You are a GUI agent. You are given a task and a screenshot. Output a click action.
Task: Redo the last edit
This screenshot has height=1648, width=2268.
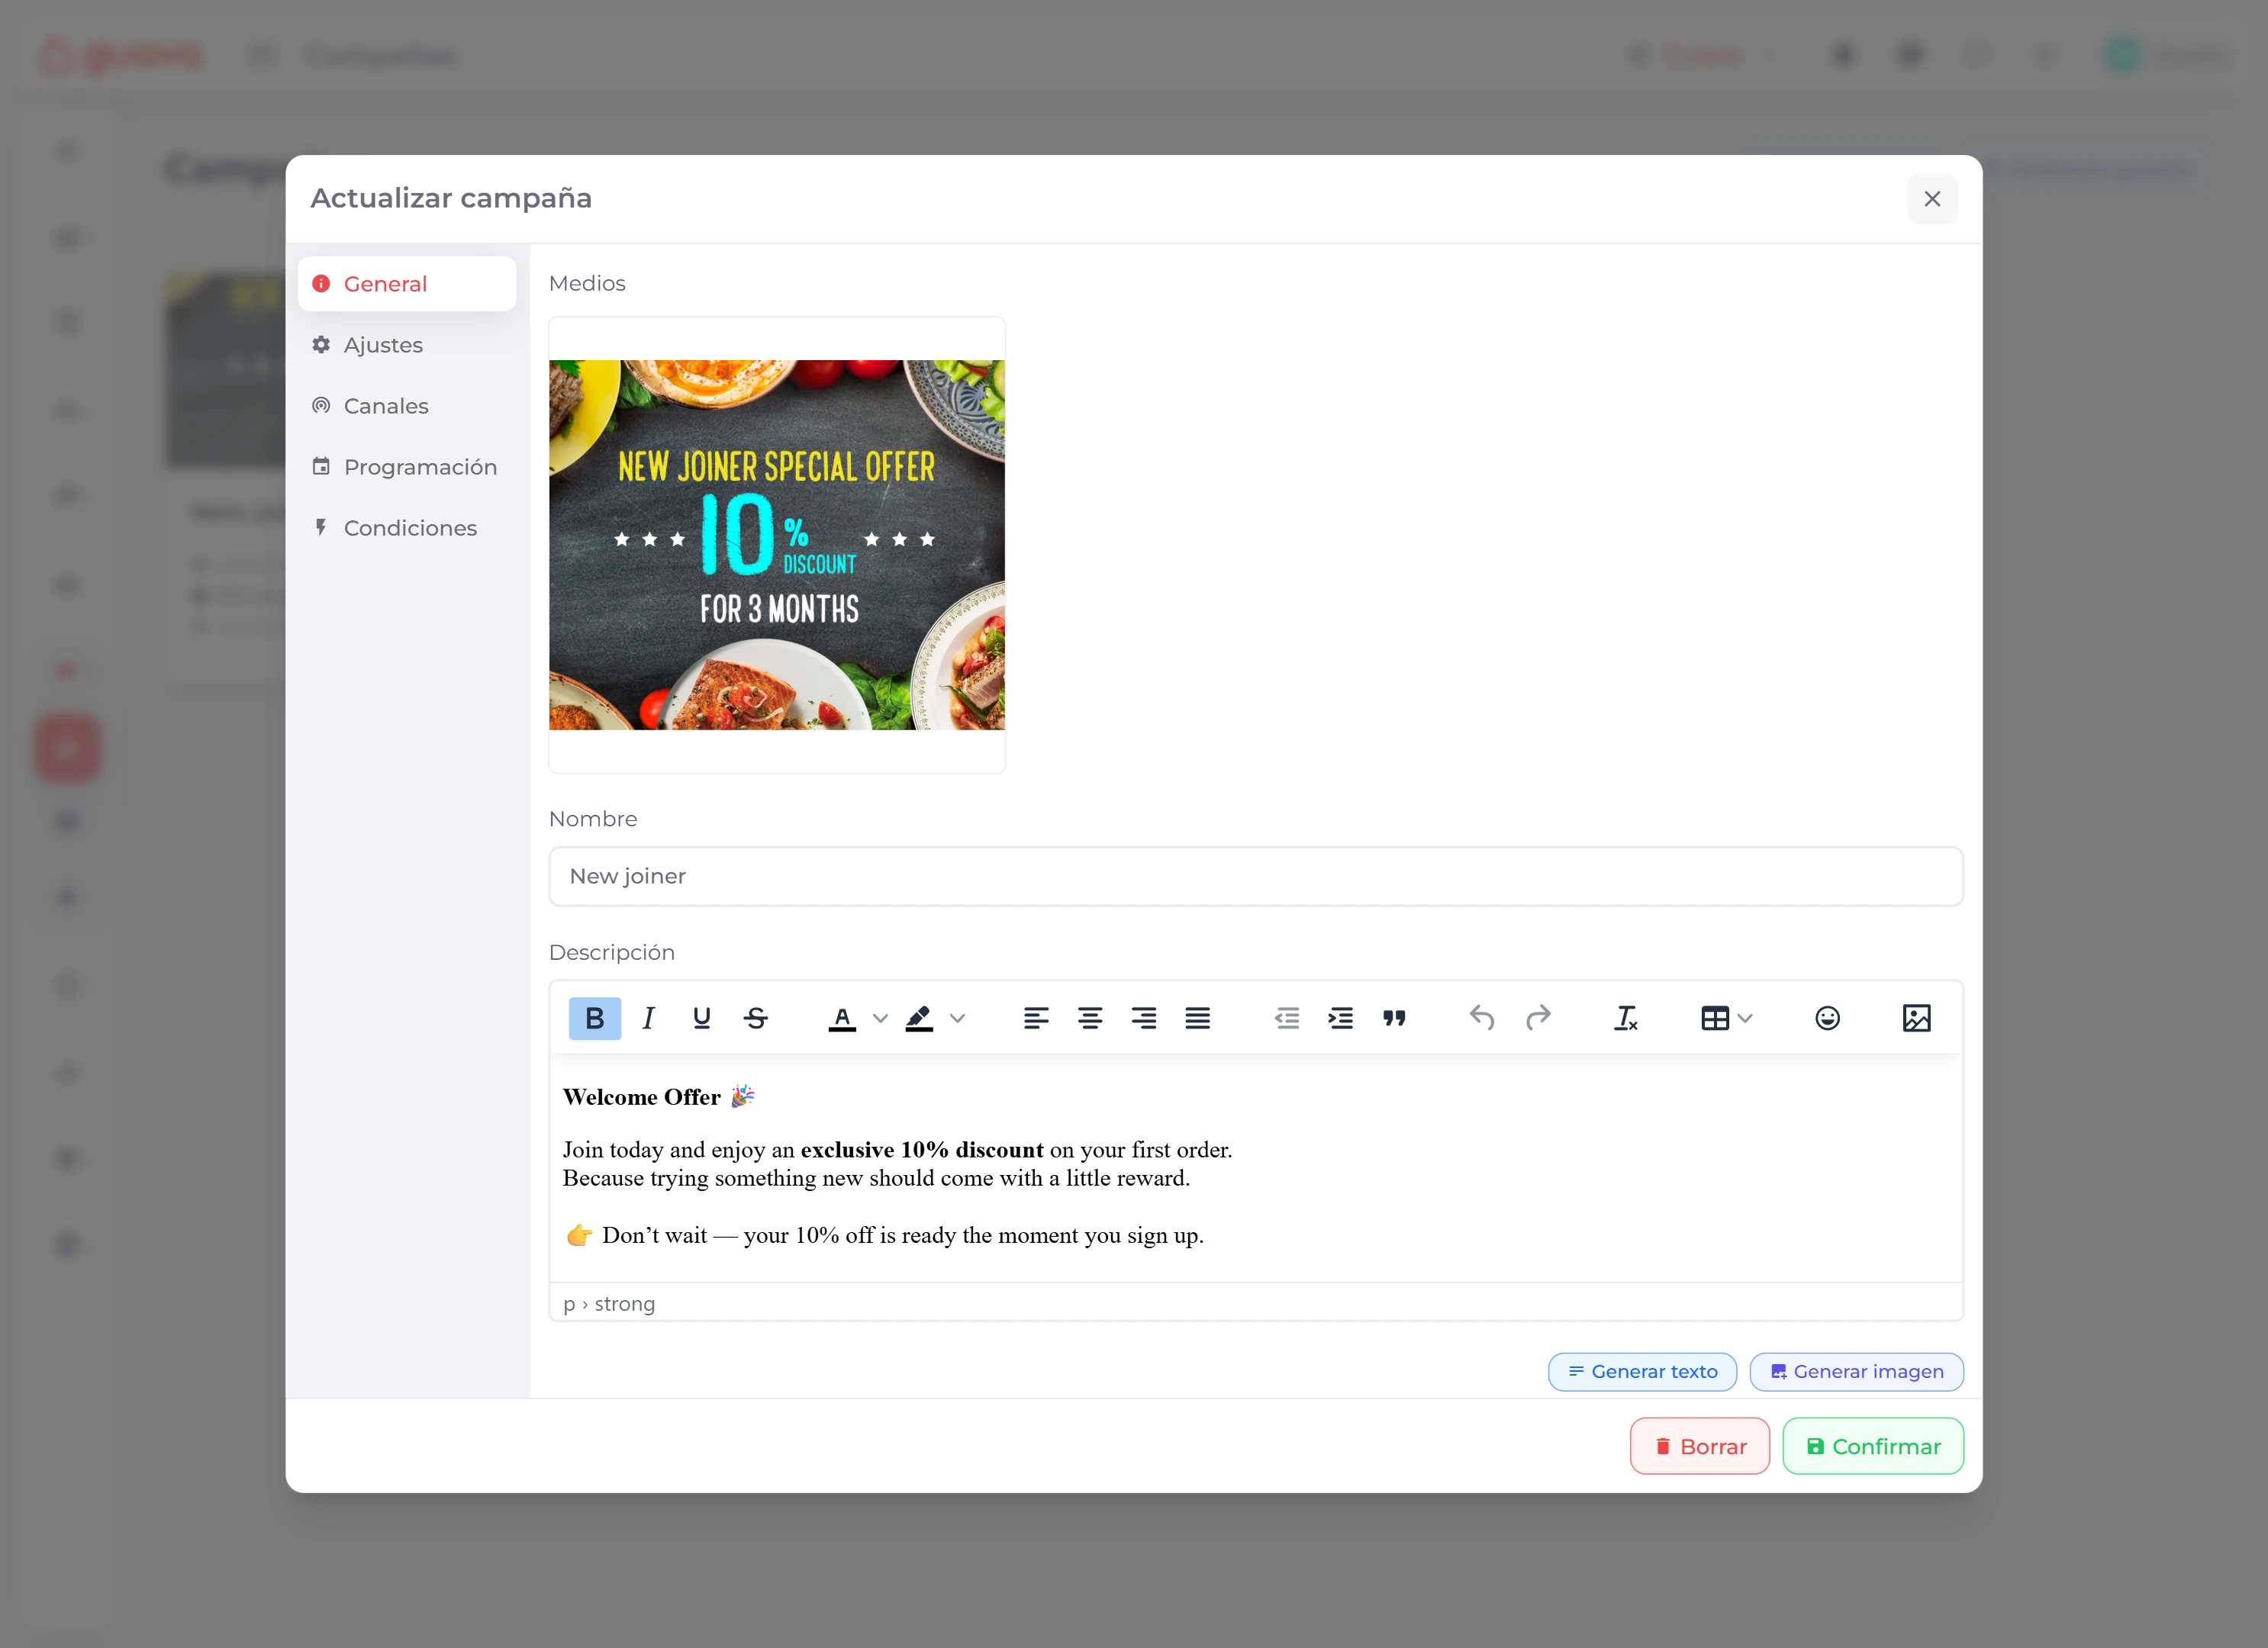(x=1538, y=1018)
